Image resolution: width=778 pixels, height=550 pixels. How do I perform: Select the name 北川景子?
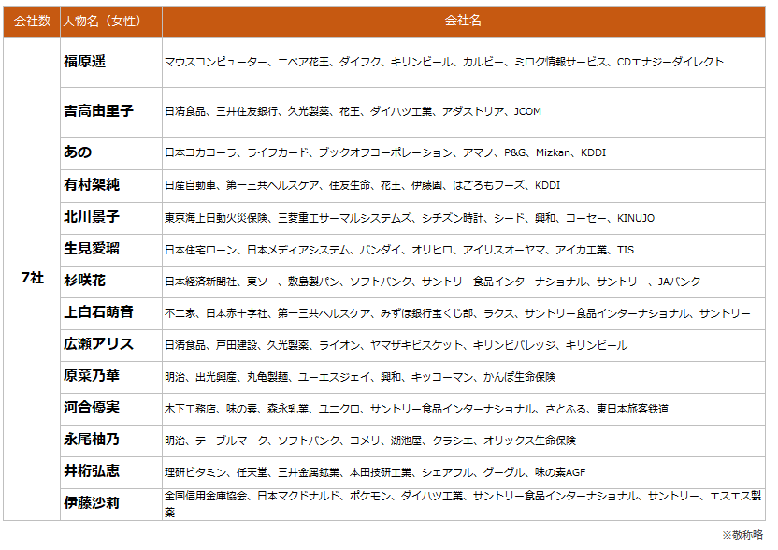[x=92, y=217]
